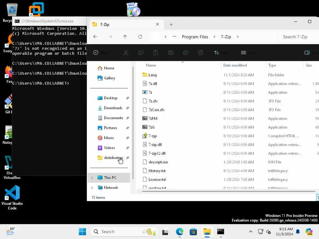This screenshot has width=319, height=239.
Task: Open the Windows Start menu
Action: click(82, 232)
